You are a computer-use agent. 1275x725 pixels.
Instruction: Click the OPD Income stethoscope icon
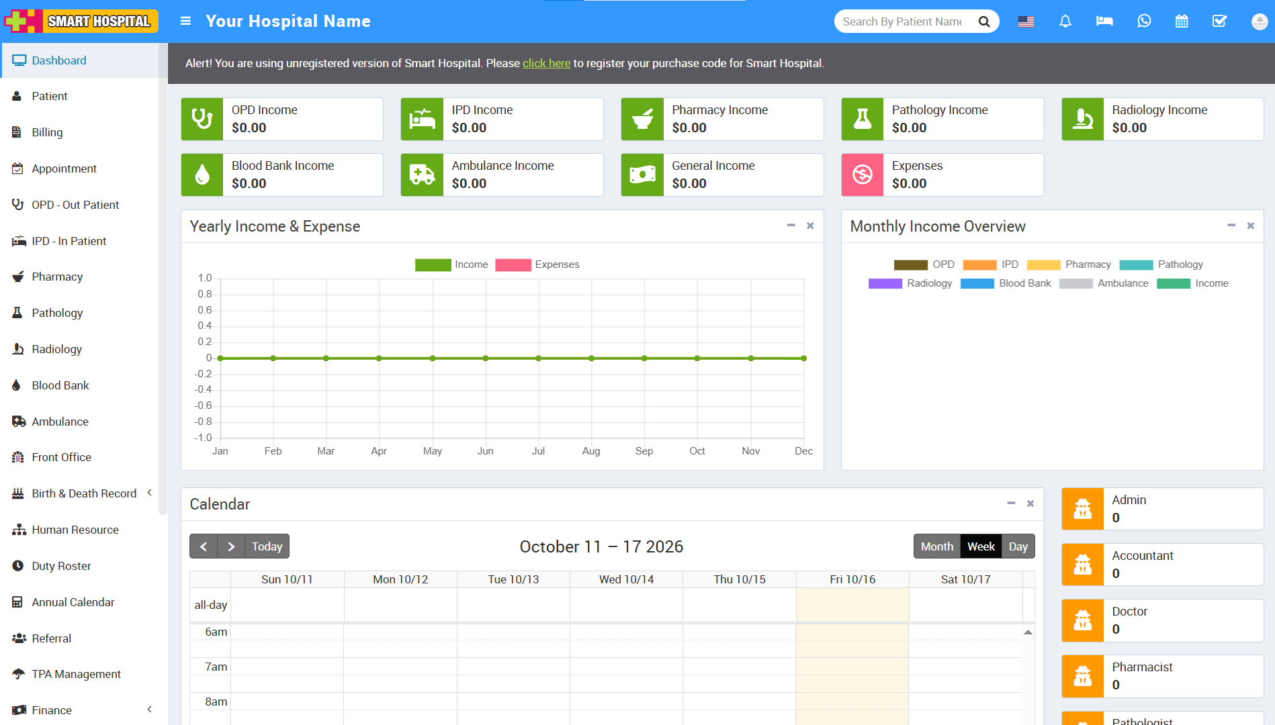[202, 119]
